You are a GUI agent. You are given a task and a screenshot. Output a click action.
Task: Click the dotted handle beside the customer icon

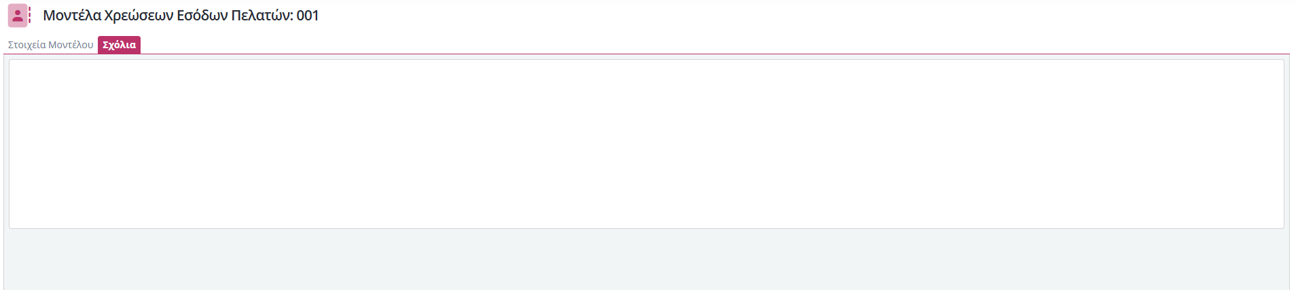point(30,16)
